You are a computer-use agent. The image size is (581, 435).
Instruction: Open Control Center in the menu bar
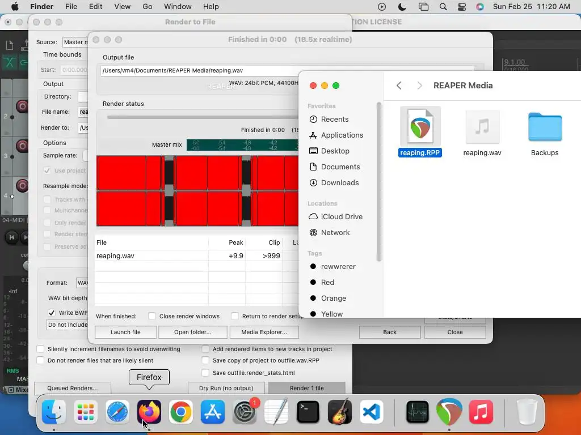462,7
